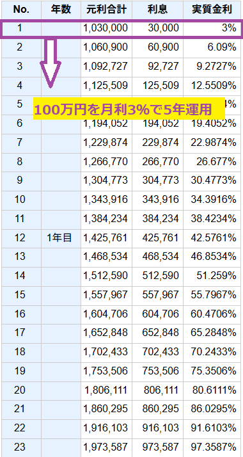Select the 年数 column header

click(61, 10)
